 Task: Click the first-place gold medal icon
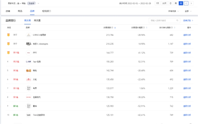click(8, 35)
